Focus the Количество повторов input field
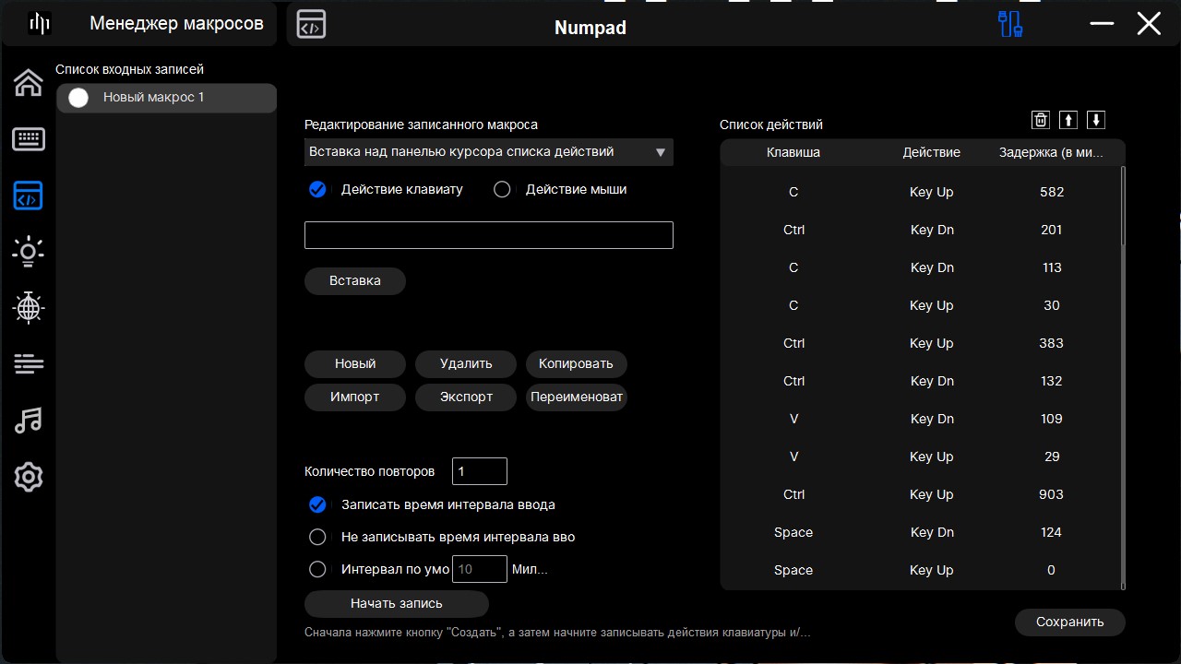This screenshot has width=1181, height=664. (480, 471)
